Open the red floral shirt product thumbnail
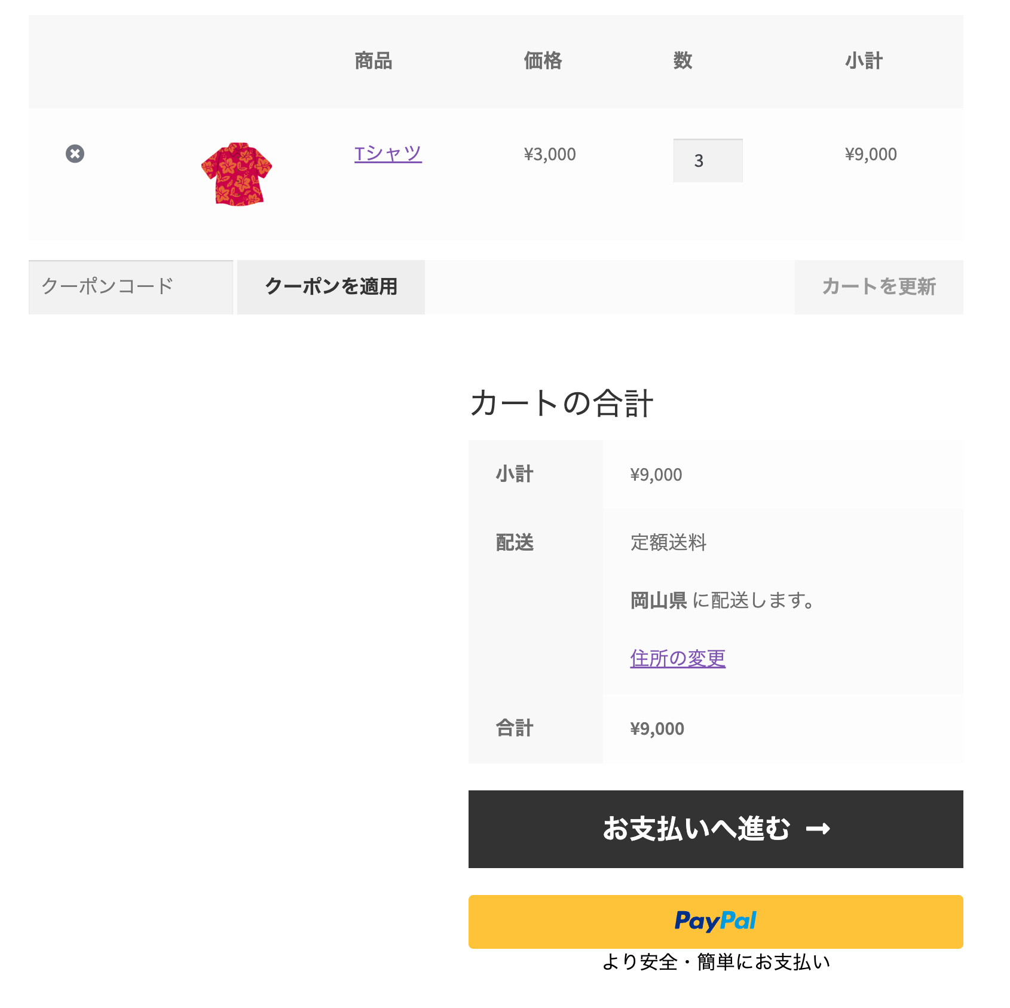Screen dimensions: 1010x1008 tap(237, 175)
